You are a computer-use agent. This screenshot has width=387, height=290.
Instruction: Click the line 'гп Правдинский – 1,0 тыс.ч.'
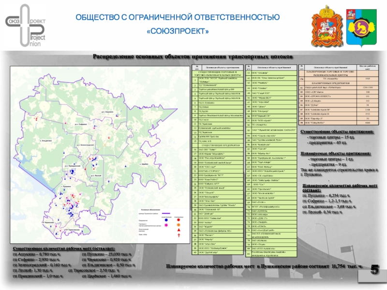38,276
